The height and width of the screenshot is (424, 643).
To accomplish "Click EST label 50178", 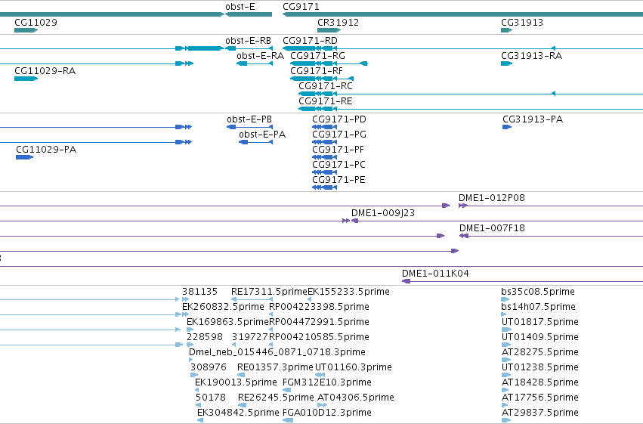I will click(x=211, y=398).
